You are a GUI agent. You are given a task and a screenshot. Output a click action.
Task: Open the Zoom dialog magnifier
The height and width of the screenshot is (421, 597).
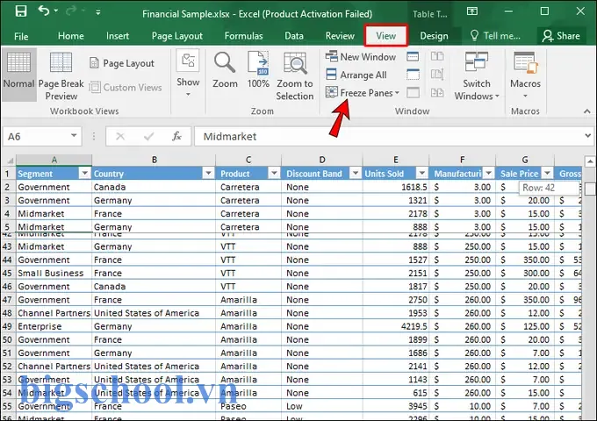pos(225,70)
